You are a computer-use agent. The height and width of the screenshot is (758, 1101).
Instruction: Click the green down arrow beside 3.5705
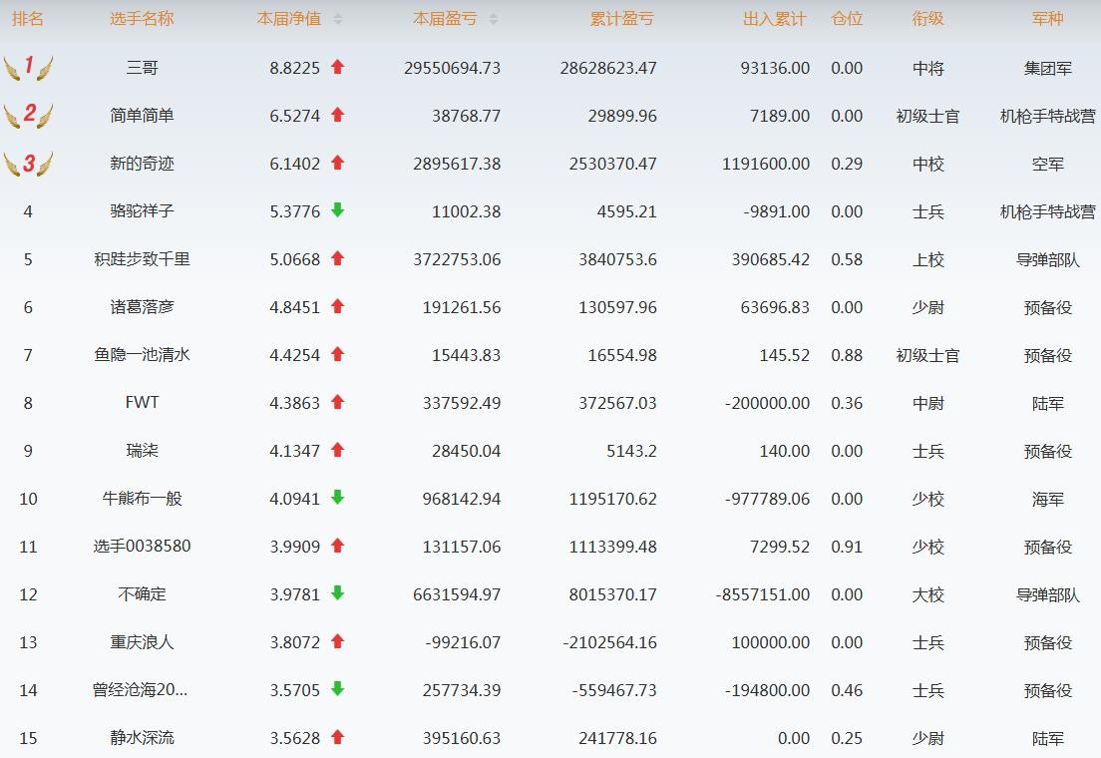coord(337,689)
